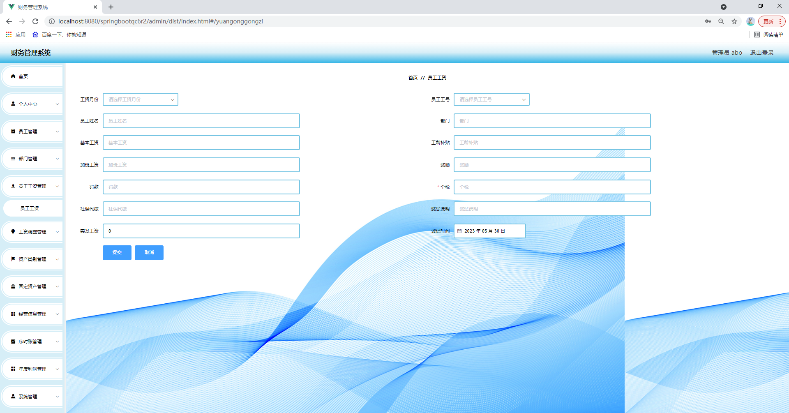Click the 取消 cancel button
Image resolution: width=789 pixels, height=413 pixels.
tap(149, 253)
